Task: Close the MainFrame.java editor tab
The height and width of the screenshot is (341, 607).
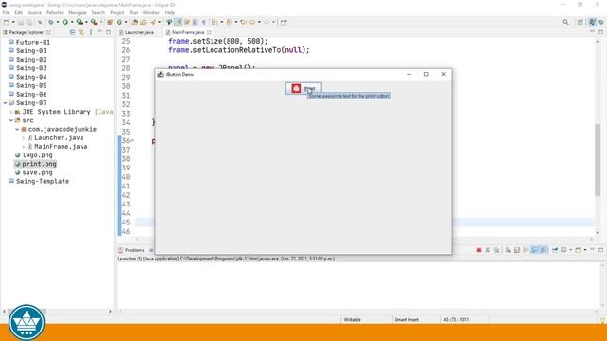Action: (209, 32)
